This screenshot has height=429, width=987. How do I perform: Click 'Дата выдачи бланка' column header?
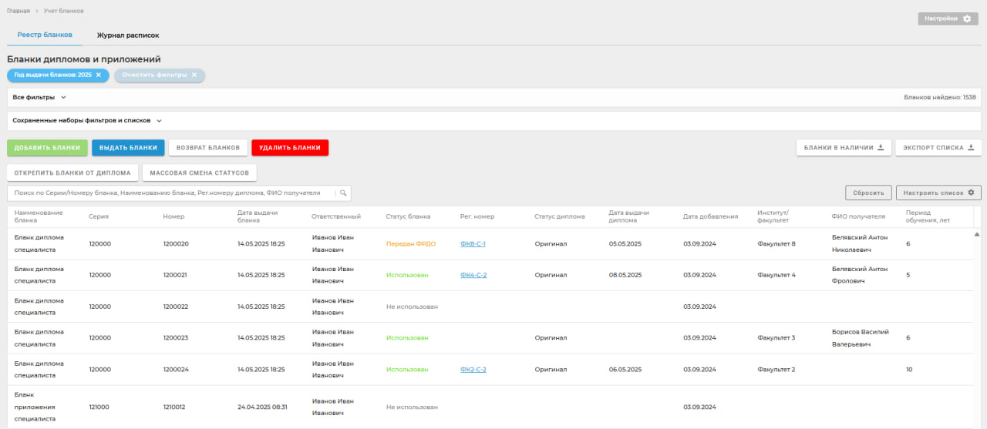258,216
